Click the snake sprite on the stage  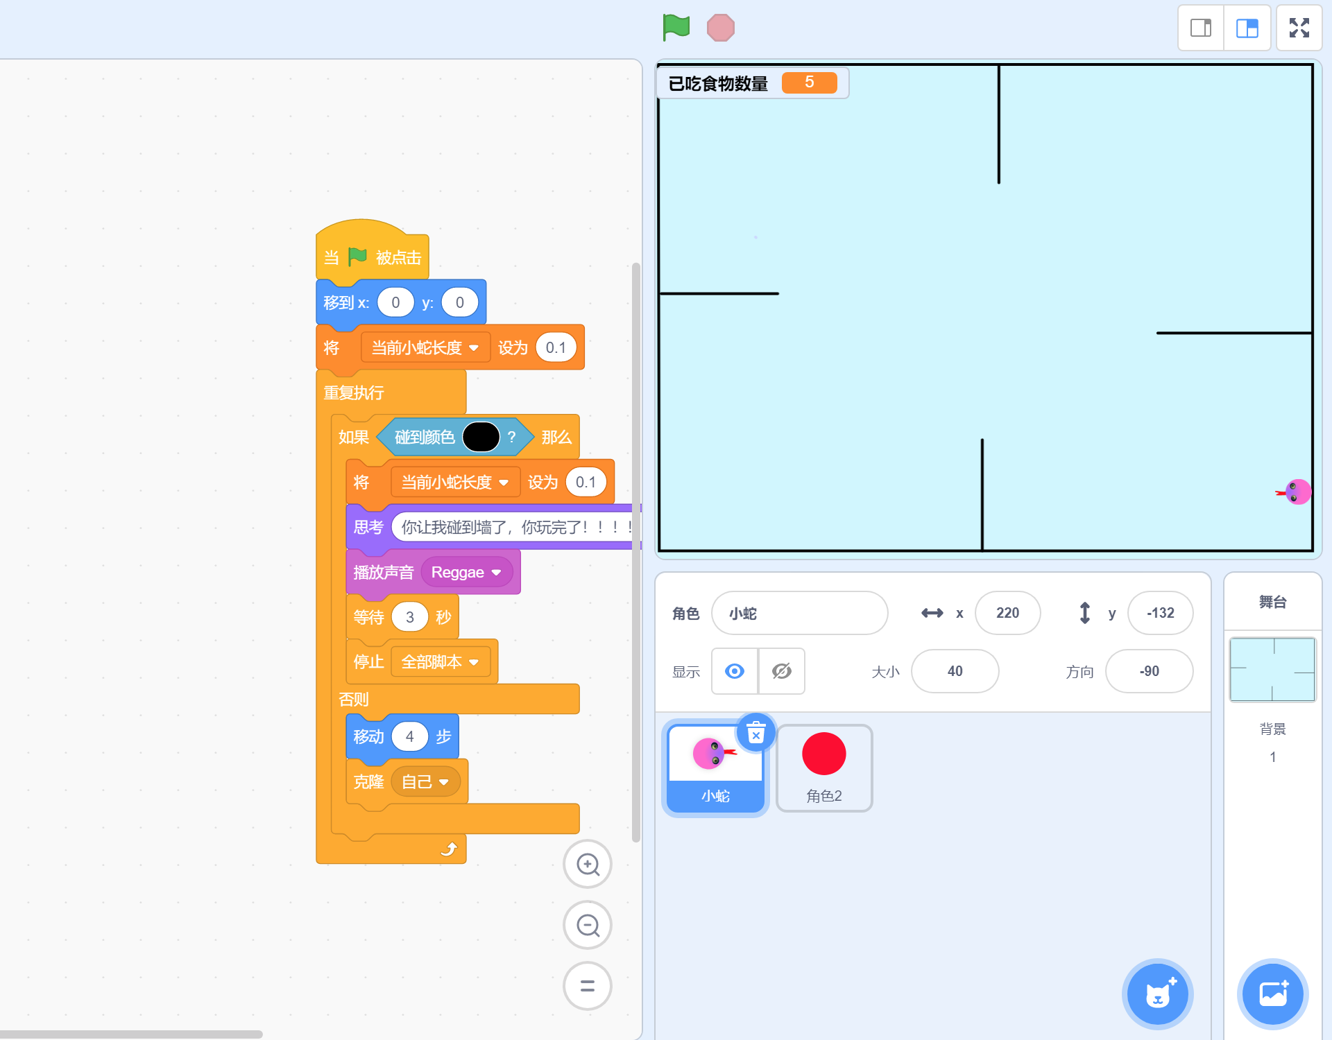(1295, 492)
